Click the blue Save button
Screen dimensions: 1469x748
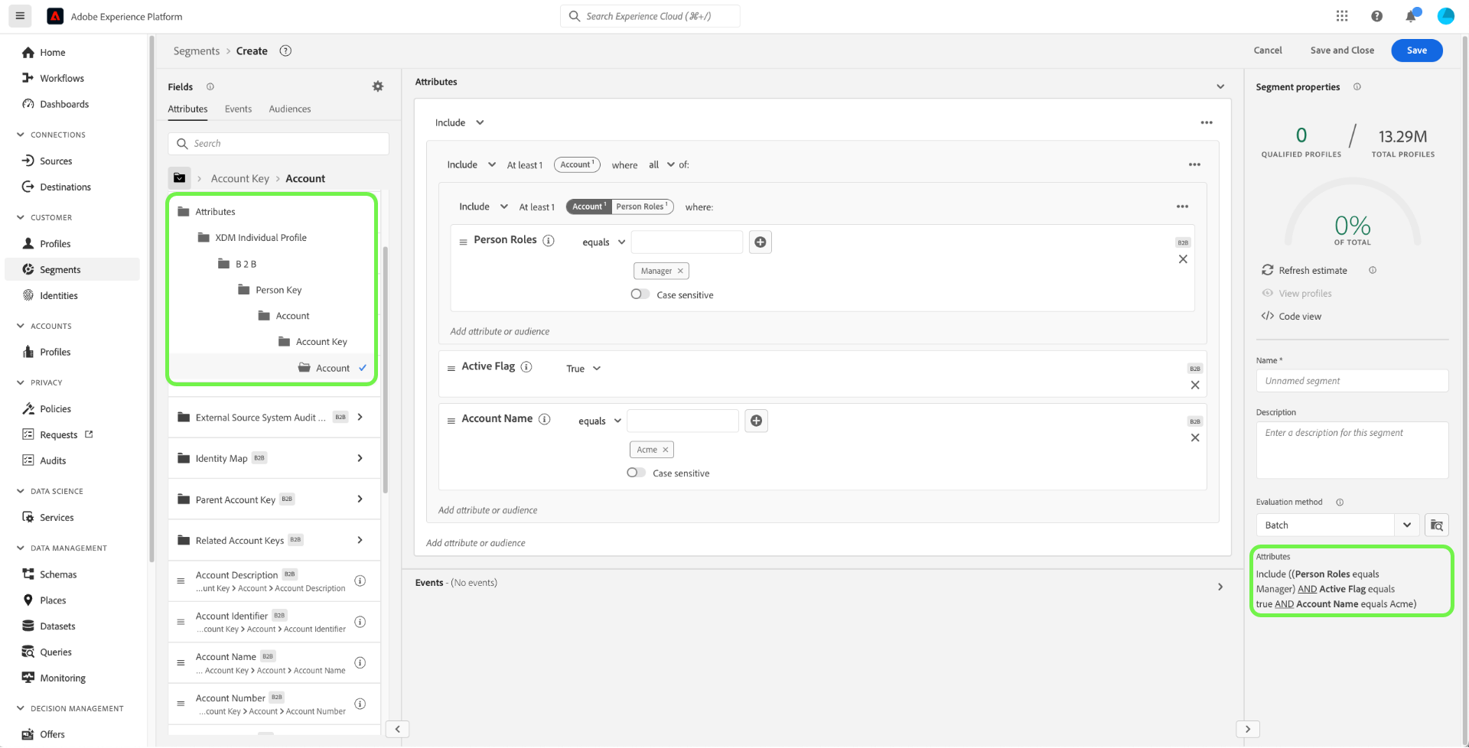[x=1417, y=50]
